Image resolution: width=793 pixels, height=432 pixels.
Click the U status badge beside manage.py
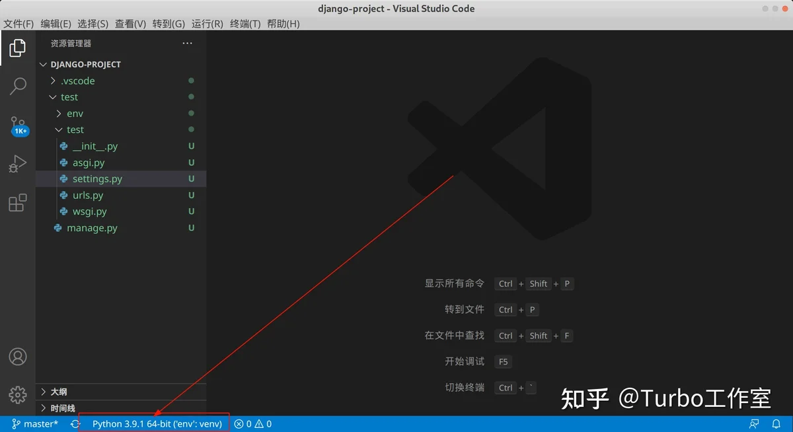pos(191,228)
